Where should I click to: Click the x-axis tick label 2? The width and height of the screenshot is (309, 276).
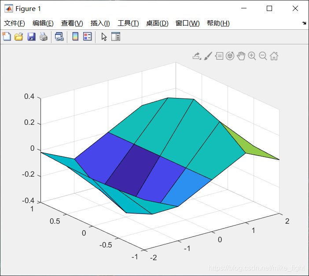[287, 221]
